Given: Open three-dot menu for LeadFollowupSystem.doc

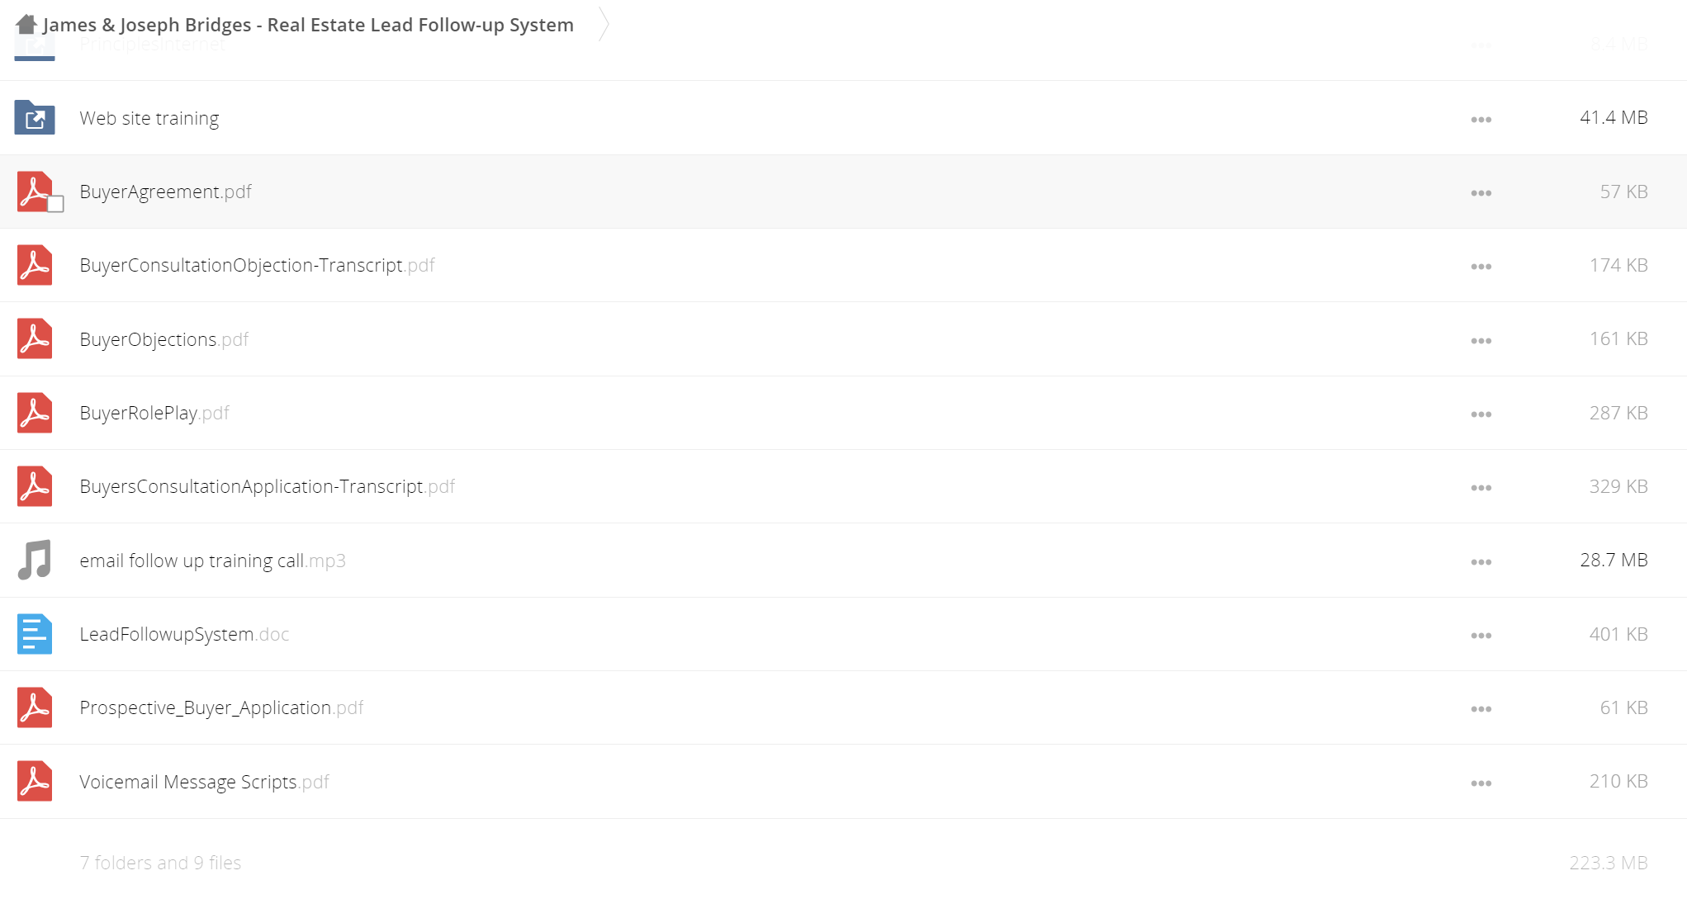Looking at the screenshot, I should 1481,636.
